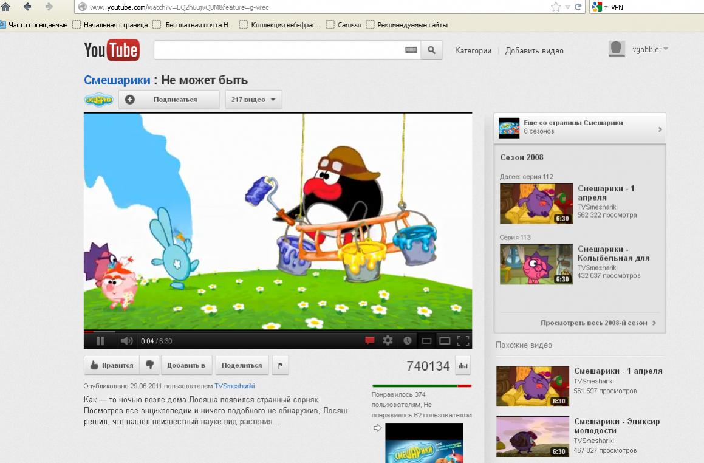The width and height of the screenshot is (704, 463).
Task: Flag the video with the flag icon
Action: [280, 365]
